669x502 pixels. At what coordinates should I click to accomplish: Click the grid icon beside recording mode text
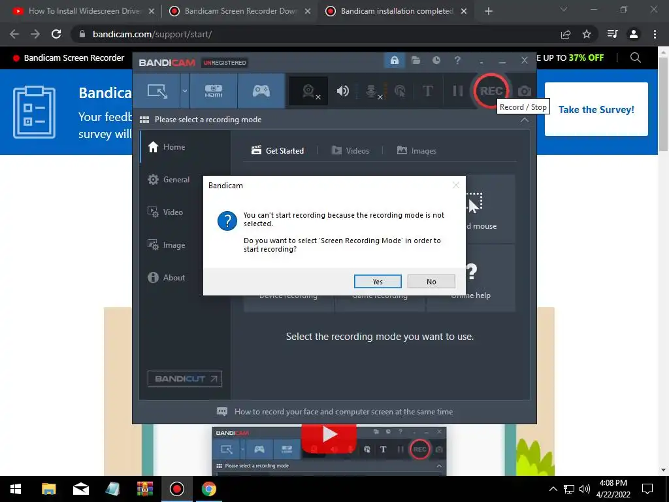click(x=144, y=120)
